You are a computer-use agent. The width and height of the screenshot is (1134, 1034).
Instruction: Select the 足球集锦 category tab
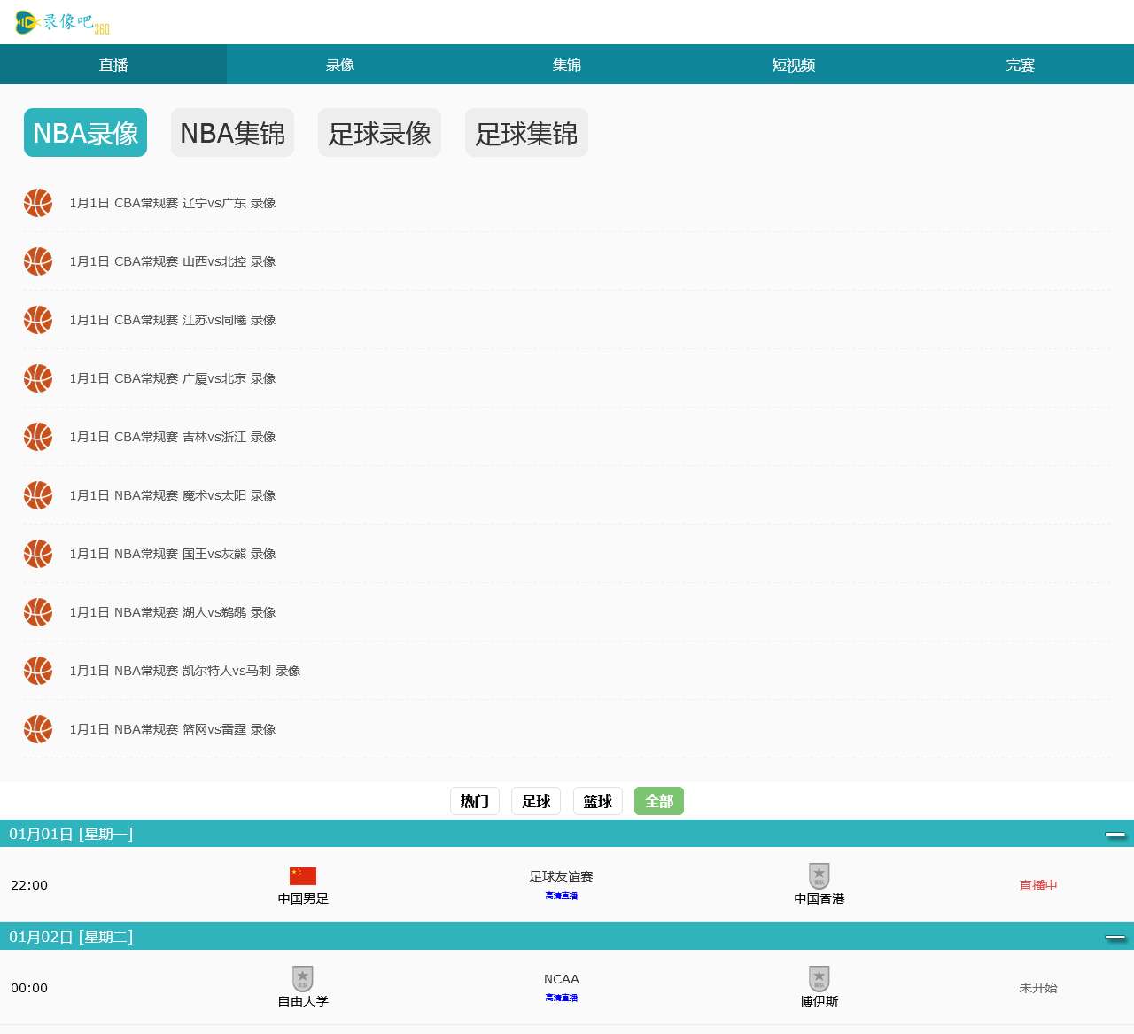pos(526,133)
